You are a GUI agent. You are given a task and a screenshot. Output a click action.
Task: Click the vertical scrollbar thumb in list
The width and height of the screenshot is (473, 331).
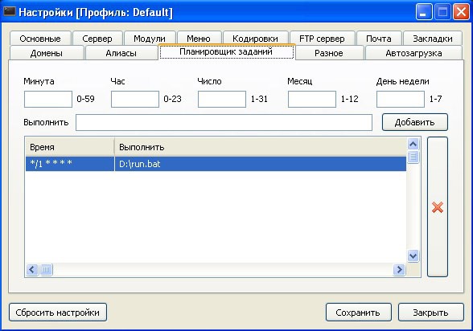[413, 157]
